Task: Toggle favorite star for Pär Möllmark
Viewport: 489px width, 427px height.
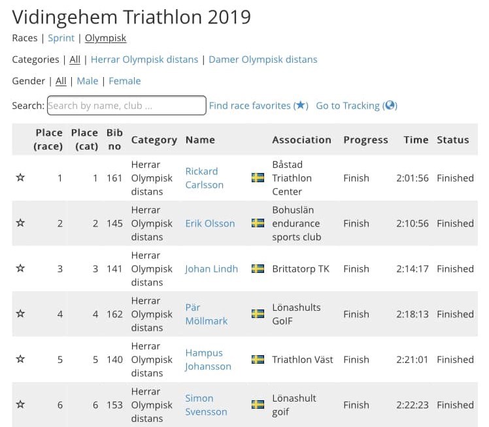Action: pyautogui.click(x=20, y=314)
